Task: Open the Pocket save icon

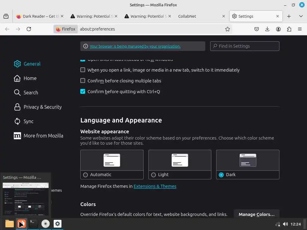Action: [257, 29]
